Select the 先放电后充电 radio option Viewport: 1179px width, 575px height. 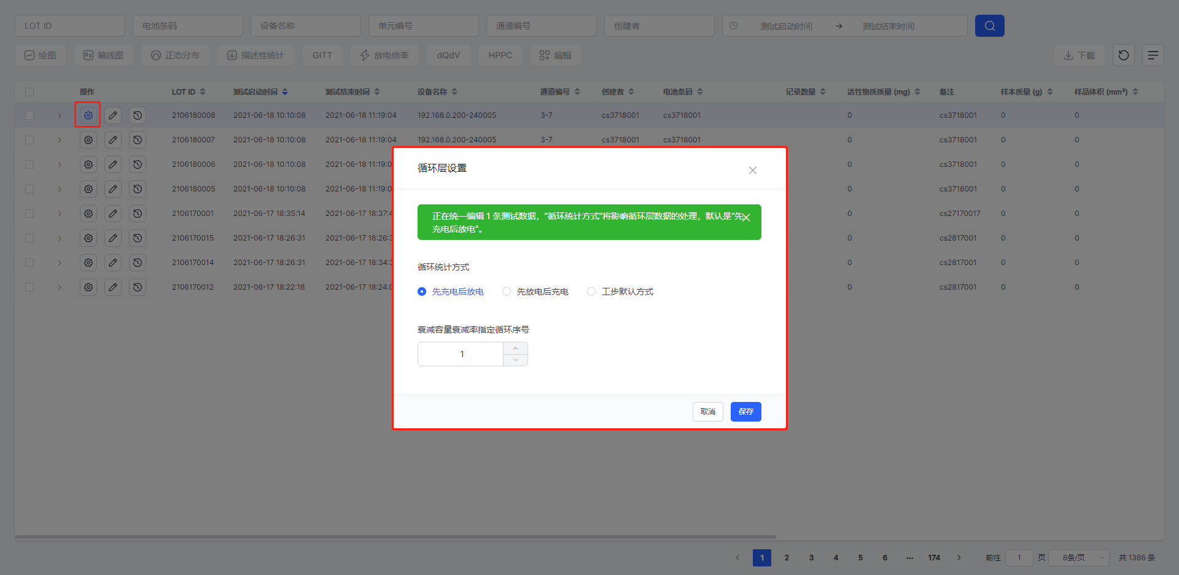coord(535,291)
